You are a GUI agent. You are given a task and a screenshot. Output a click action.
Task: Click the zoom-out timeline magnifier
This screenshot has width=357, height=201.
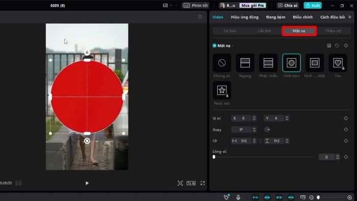point(312,197)
